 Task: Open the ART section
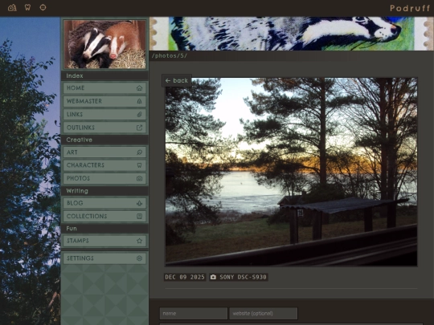pos(104,152)
